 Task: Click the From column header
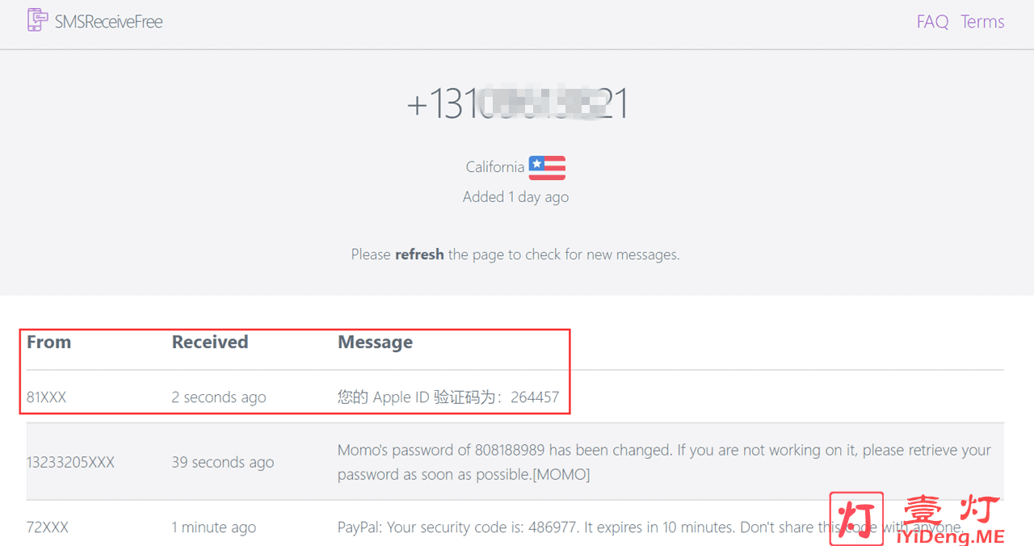48,342
